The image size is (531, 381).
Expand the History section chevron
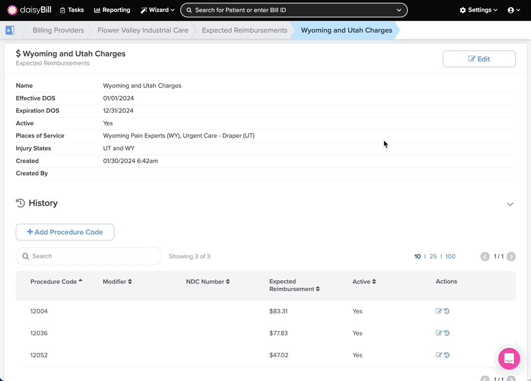point(510,204)
